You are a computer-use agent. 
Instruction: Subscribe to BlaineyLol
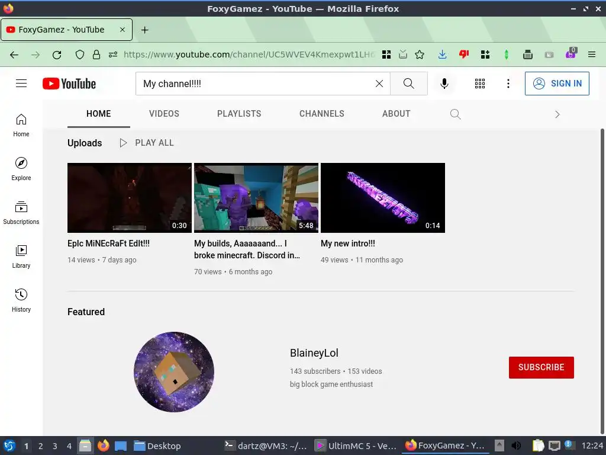coord(541,367)
